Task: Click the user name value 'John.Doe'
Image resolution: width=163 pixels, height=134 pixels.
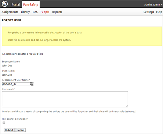Action: [7, 75]
